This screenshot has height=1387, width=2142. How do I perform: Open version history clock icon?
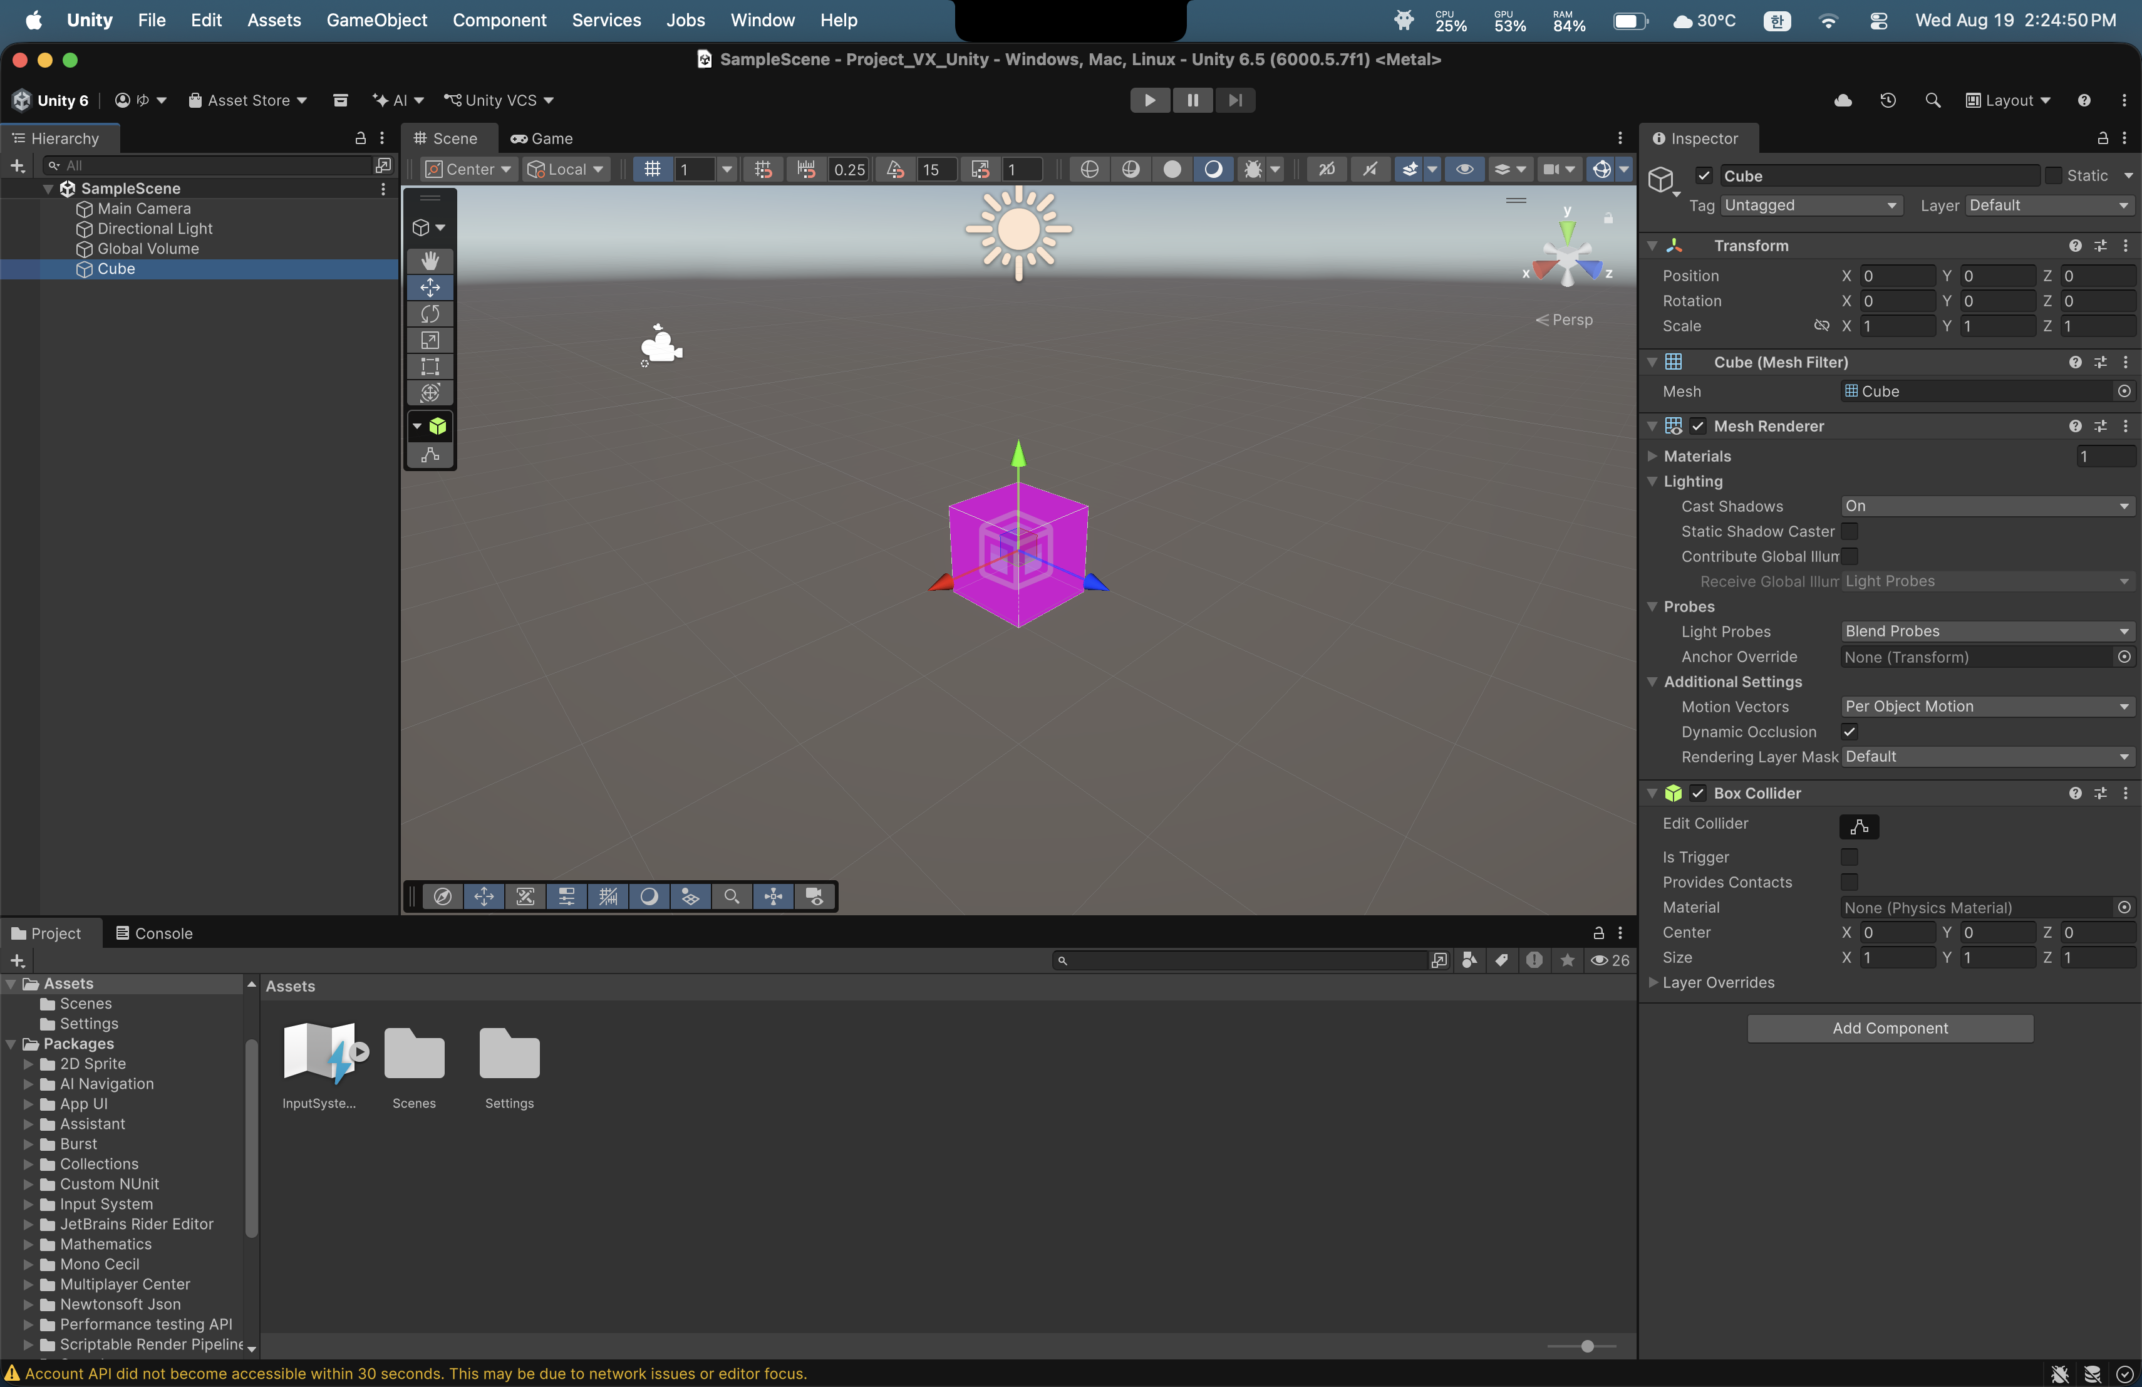tap(1887, 100)
